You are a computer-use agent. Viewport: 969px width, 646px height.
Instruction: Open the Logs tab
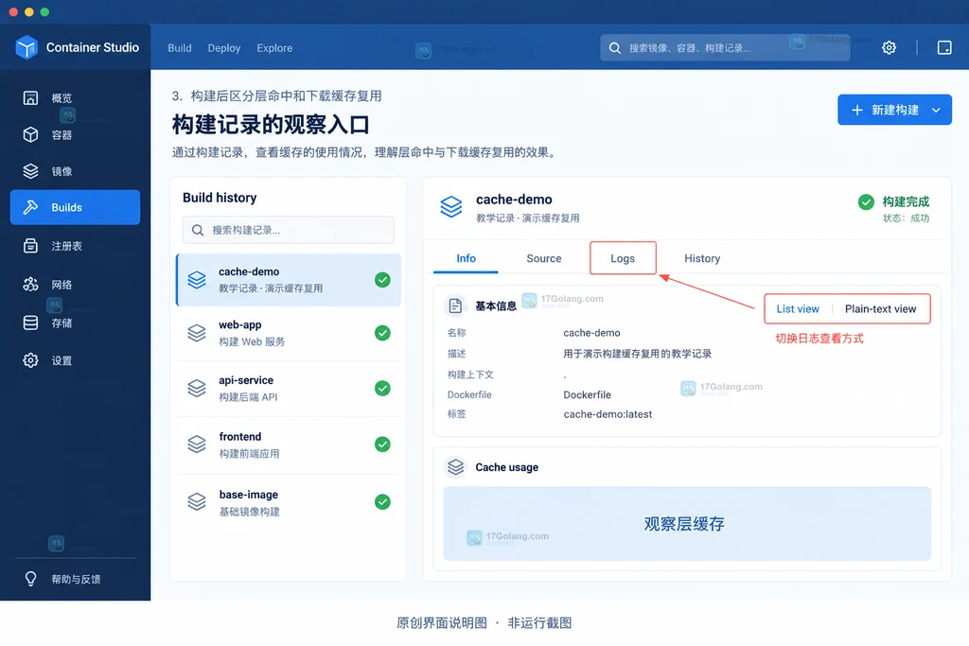pos(623,258)
